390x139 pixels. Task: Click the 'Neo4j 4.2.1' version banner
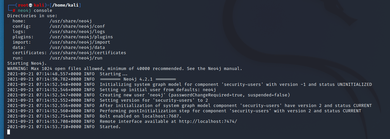pos(138,79)
